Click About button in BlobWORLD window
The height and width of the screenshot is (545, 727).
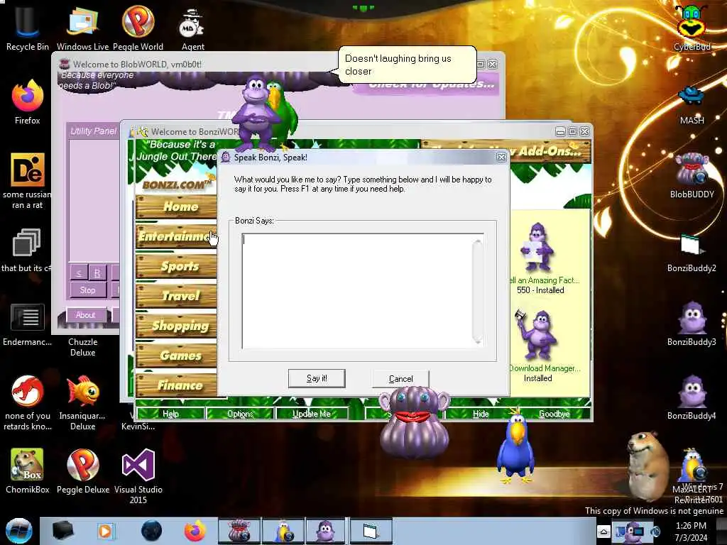point(85,314)
